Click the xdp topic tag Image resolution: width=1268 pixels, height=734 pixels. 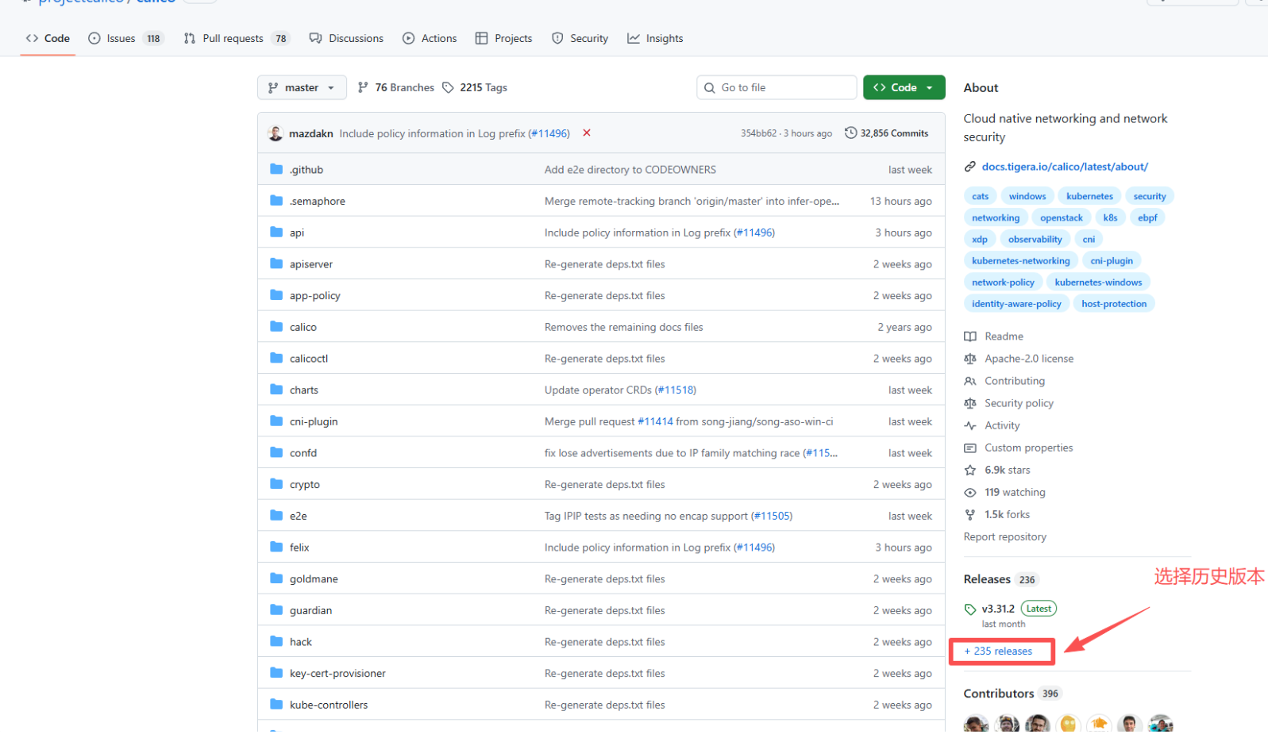coord(980,239)
